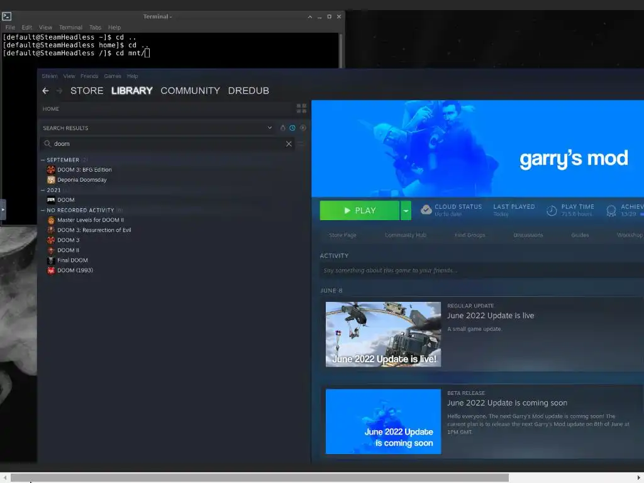Switch to the LIBRARY section
Viewport: 644px width, 483px height.
[132, 91]
